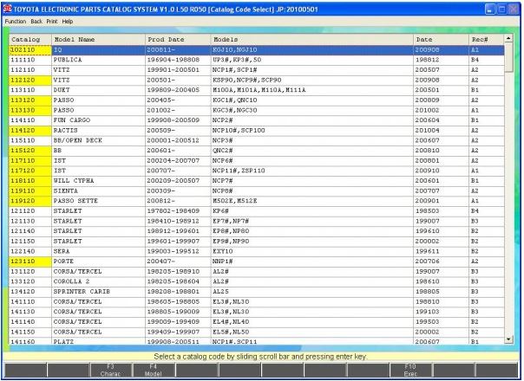The image size is (524, 381).
Task: Click the Models column header
Action: click(312, 39)
